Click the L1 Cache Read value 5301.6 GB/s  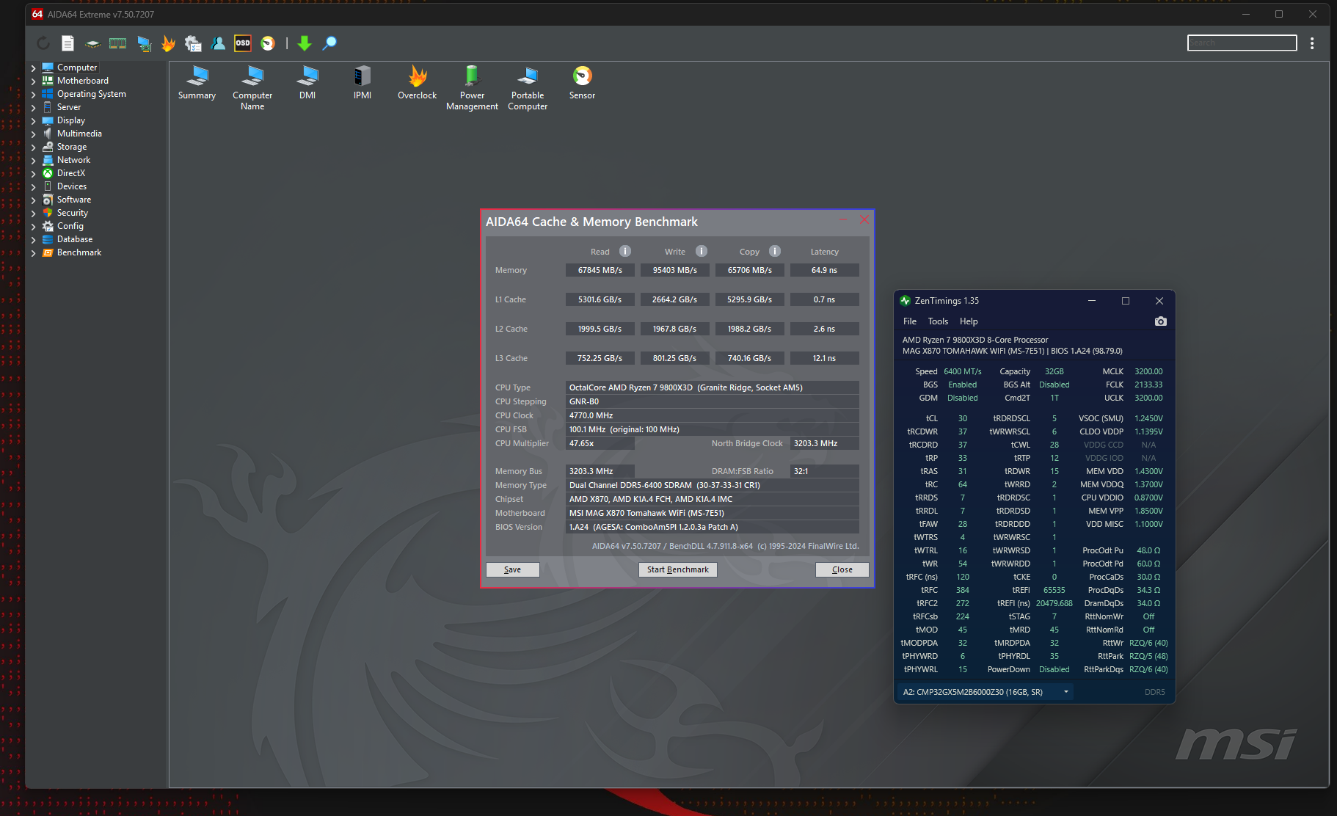coord(600,299)
